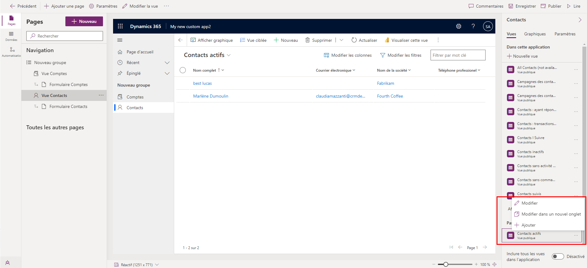Open the Automatisation sidebar icon
587x268 pixels.
(11, 52)
